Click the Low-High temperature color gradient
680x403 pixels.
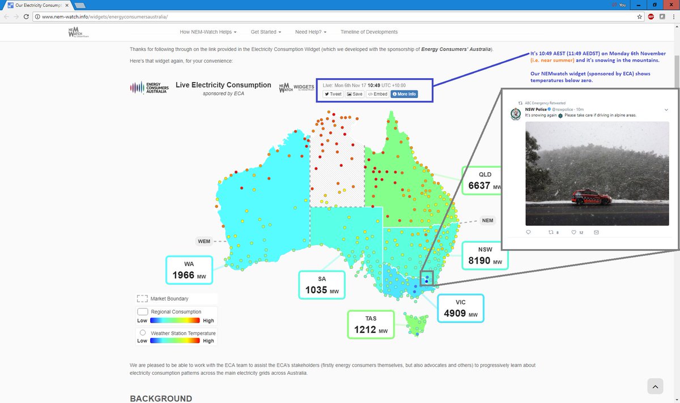click(176, 340)
